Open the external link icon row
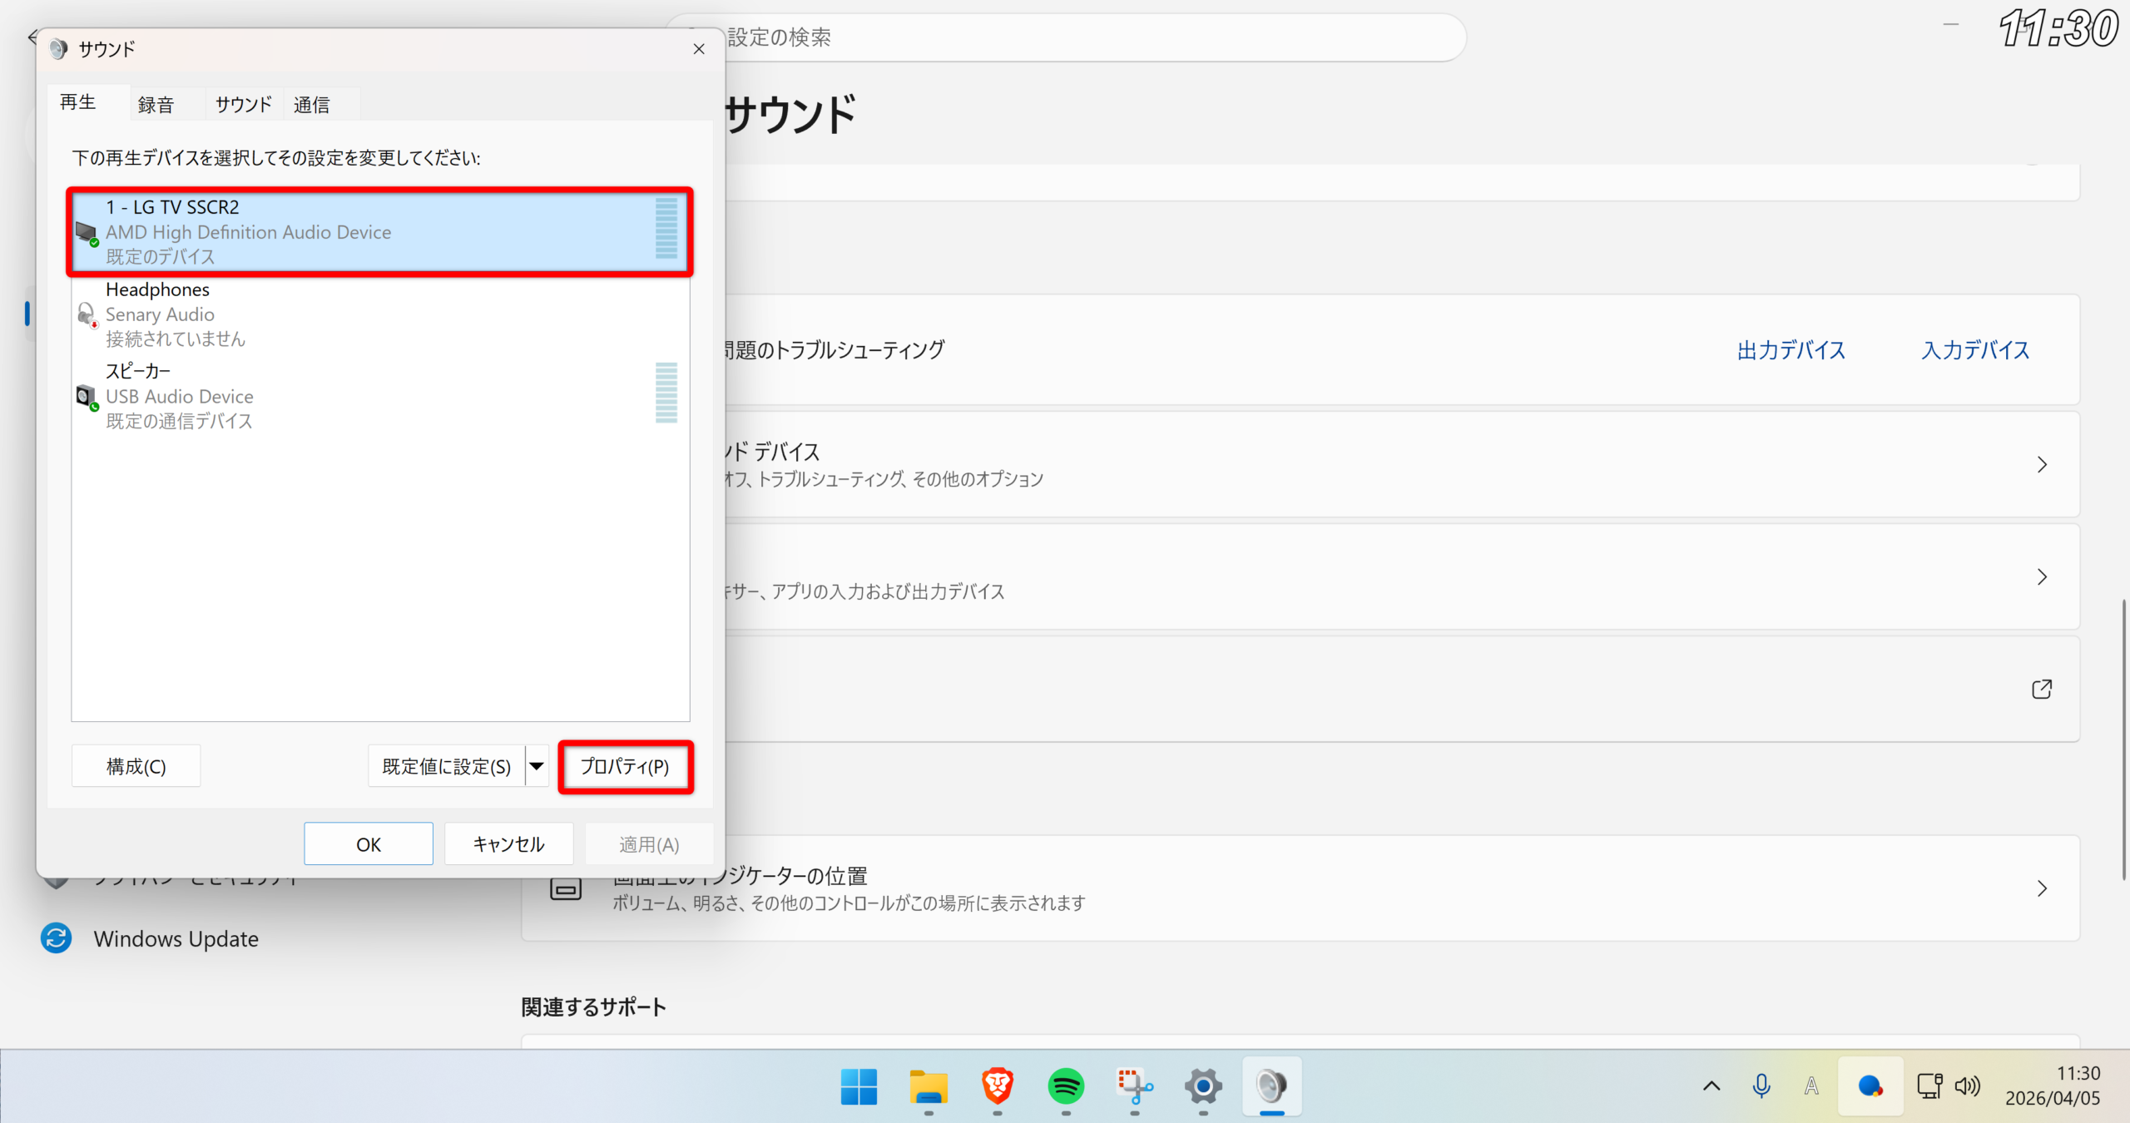The height and width of the screenshot is (1123, 2130). tap(2041, 689)
